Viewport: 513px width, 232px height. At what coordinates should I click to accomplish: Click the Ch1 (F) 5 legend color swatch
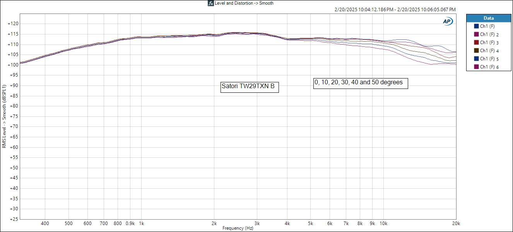(x=476, y=59)
